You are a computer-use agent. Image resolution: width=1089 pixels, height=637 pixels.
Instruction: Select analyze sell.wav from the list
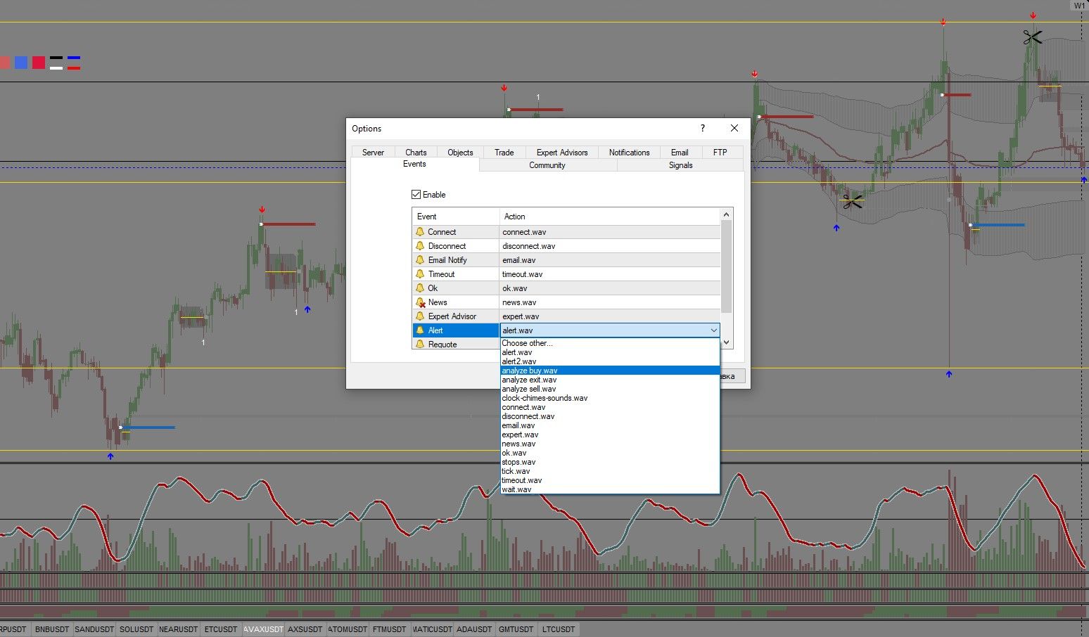pos(529,389)
